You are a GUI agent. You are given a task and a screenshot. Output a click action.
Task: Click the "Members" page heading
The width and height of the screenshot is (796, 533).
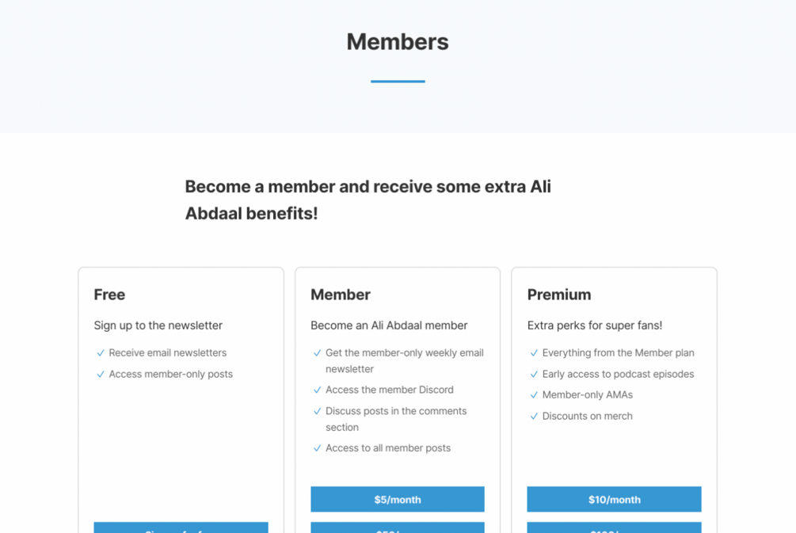pyautogui.click(x=398, y=42)
